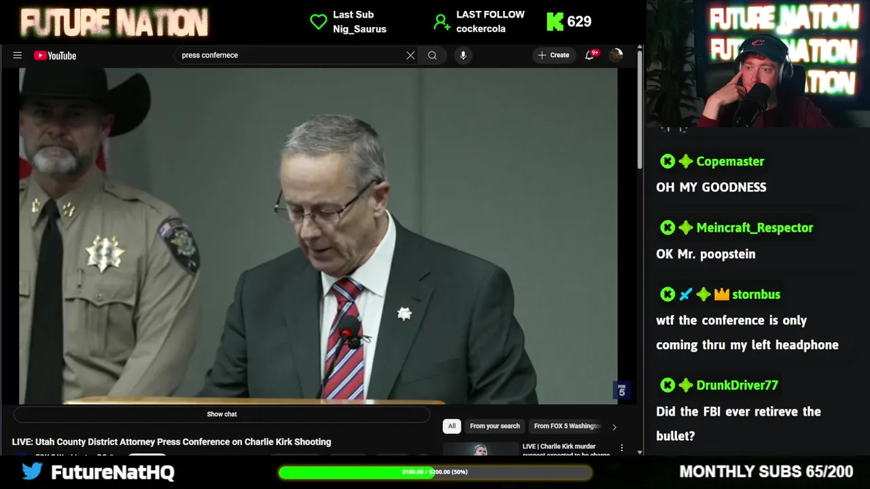Click the crown badge beside stornbus
This screenshot has width=870, height=489.
(x=722, y=294)
